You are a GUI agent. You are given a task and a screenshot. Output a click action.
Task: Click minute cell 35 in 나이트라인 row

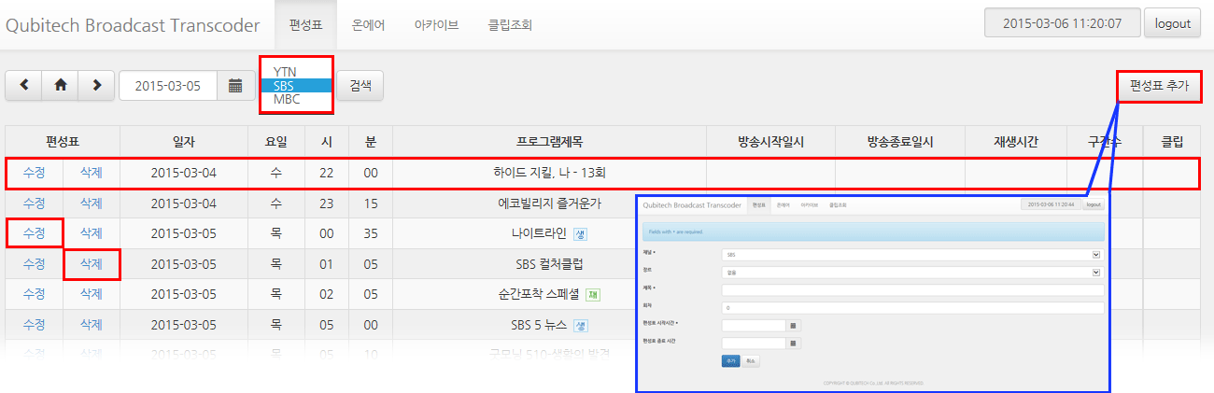point(371,234)
